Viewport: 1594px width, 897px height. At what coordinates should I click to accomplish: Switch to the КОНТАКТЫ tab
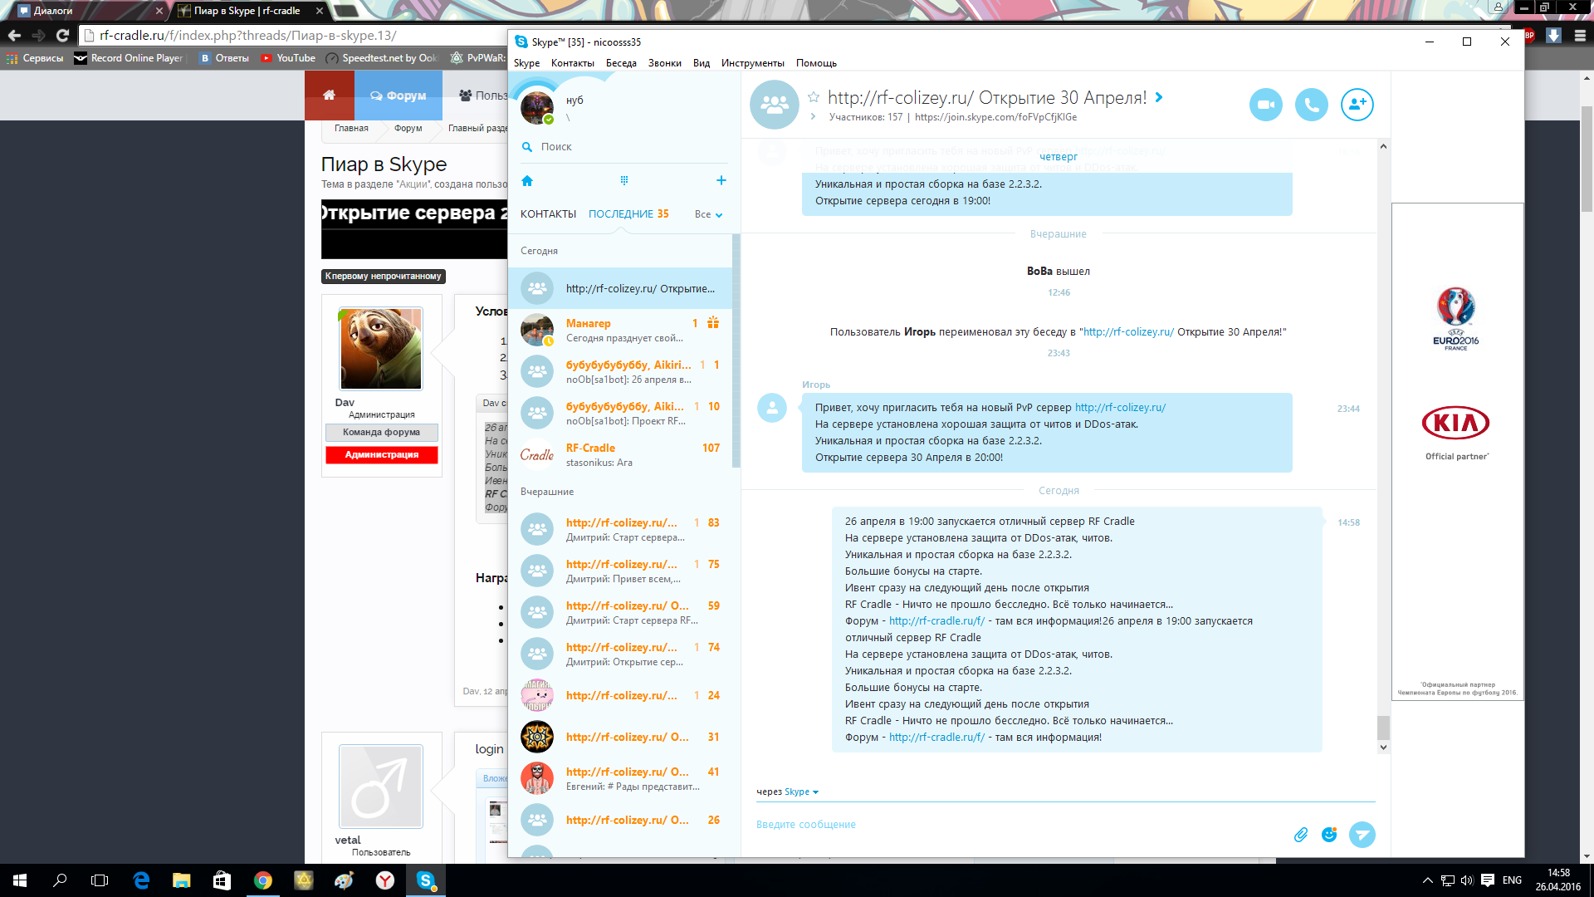tap(548, 214)
